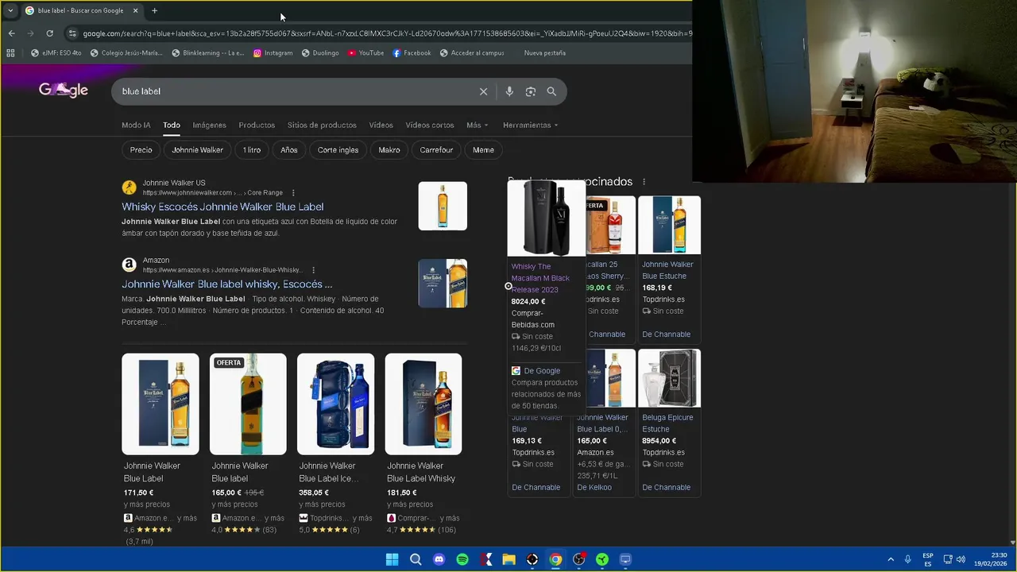Open the Instagram bookmark
This screenshot has height=572, width=1017.
point(273,53)
